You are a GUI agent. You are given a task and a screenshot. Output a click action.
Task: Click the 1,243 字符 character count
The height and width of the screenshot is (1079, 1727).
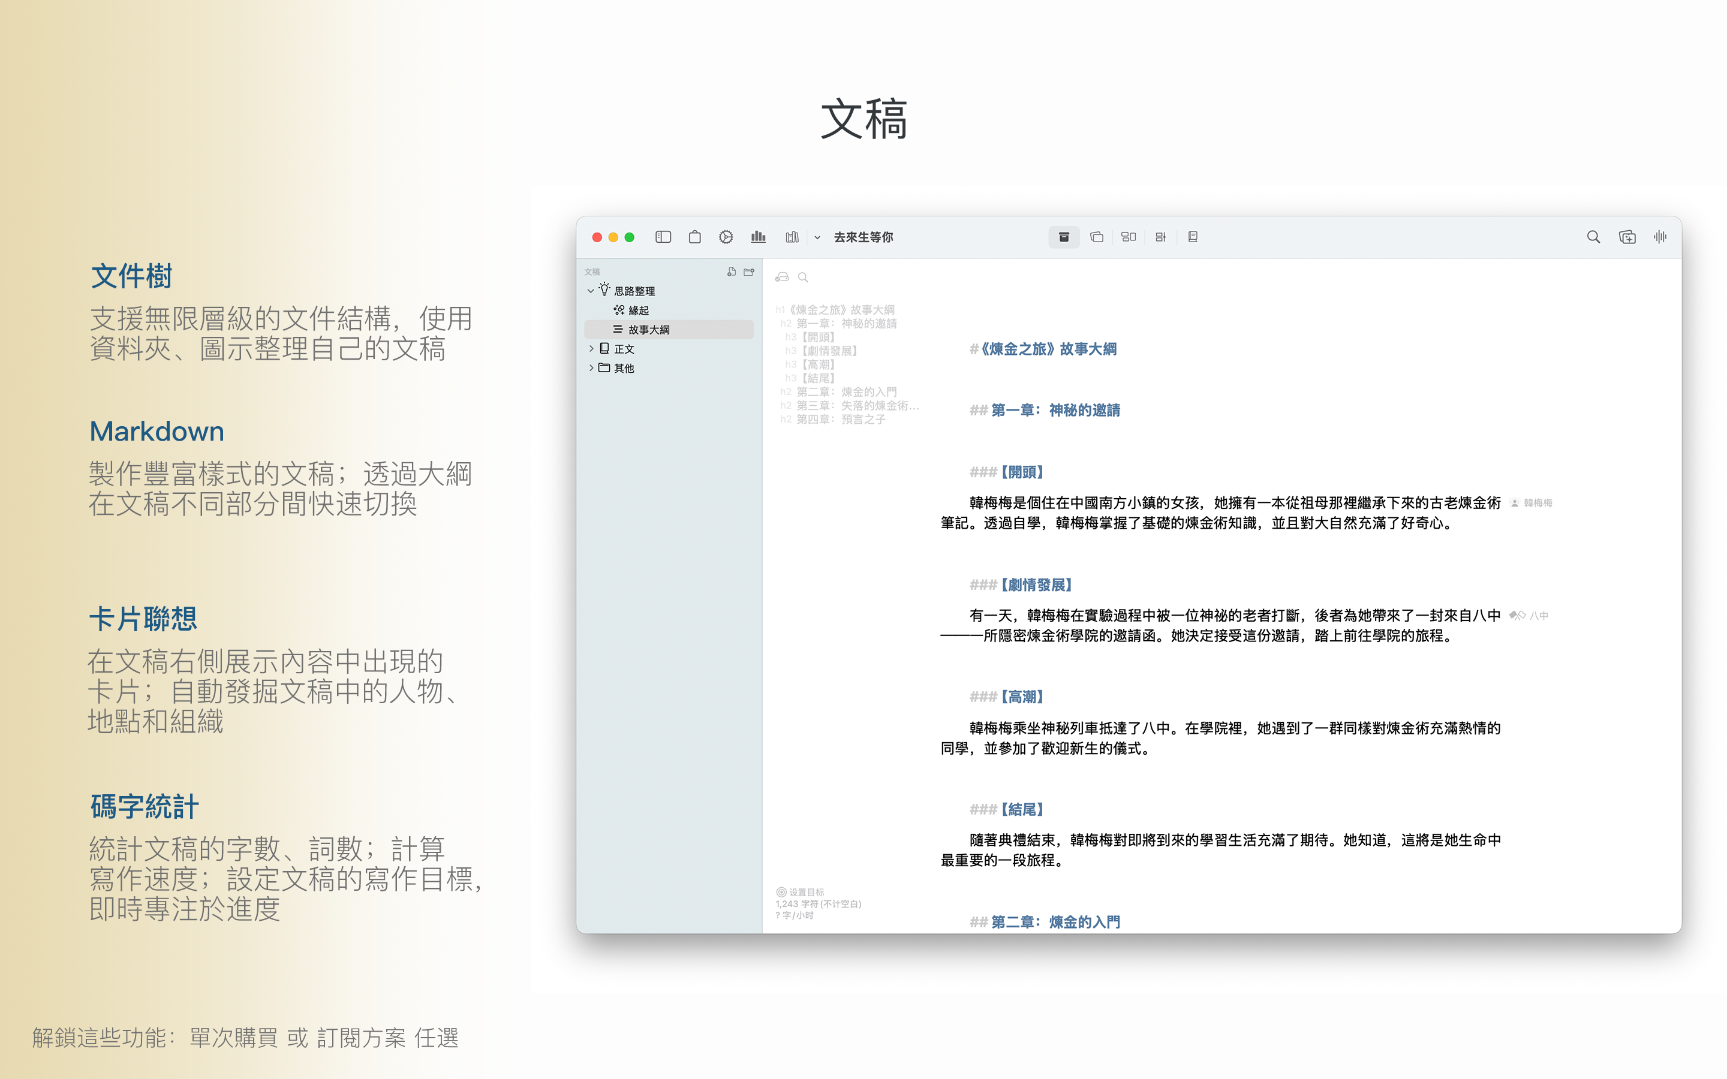click(x=819, y=903)
